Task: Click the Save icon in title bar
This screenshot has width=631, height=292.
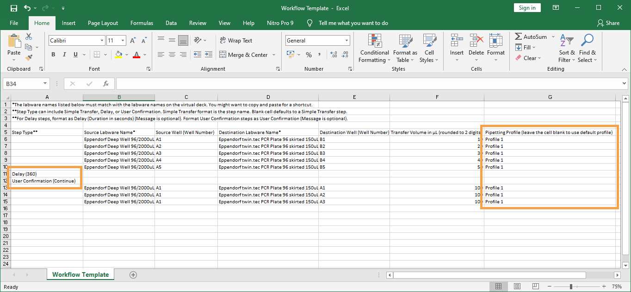Action: pos(13,8)
